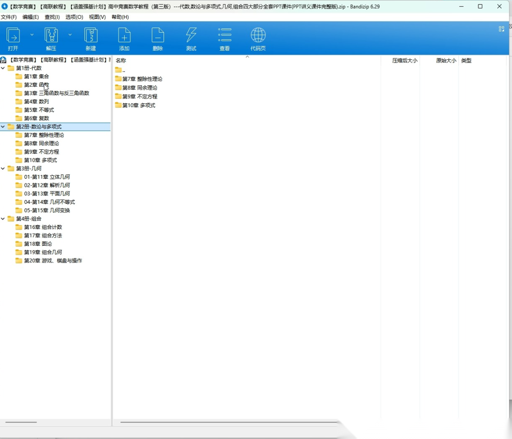Open the layout grid icon at top right
The image size is (512, 439).
[x=502, y=29]
